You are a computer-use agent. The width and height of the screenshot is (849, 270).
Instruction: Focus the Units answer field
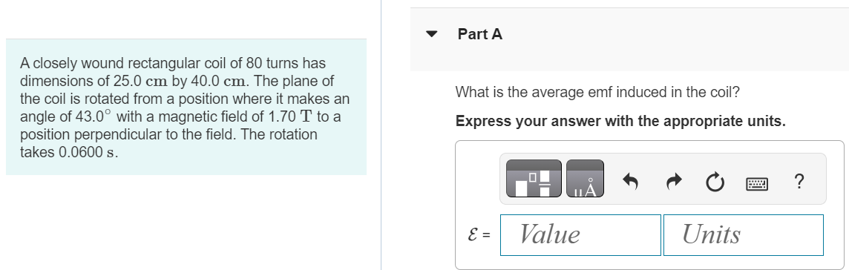click(744, 235)
